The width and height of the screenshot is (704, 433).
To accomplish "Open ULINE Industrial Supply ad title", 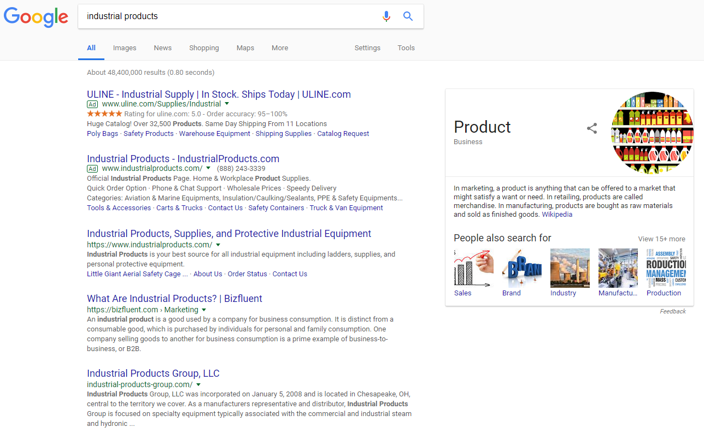I will 219,94.
